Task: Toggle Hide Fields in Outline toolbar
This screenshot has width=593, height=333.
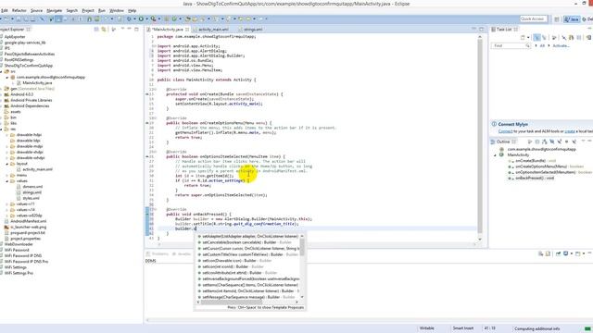Action: (552, 142)
